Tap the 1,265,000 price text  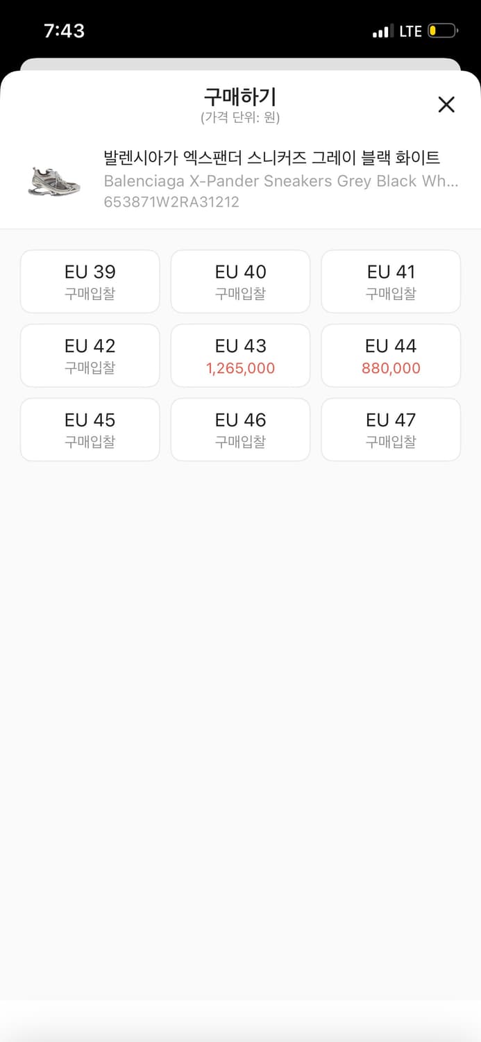tap(240, 367)
